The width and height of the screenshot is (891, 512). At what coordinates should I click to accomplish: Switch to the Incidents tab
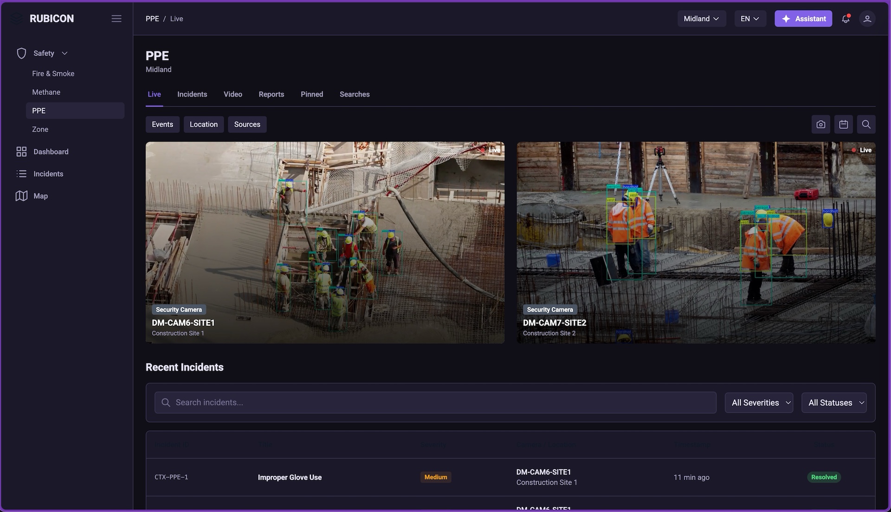point(192,94)
